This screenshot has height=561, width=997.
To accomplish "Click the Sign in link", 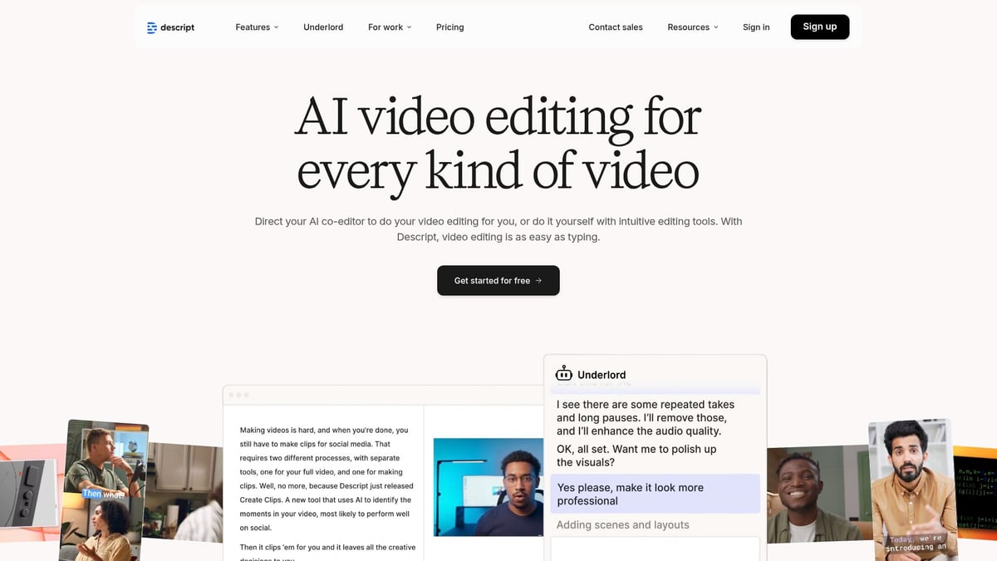I will pyautogui.click(x=756, y=27).
